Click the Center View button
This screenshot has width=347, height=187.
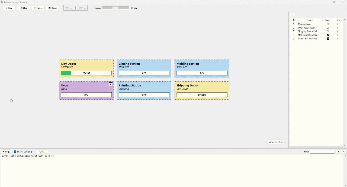click(x=276, y=142)
